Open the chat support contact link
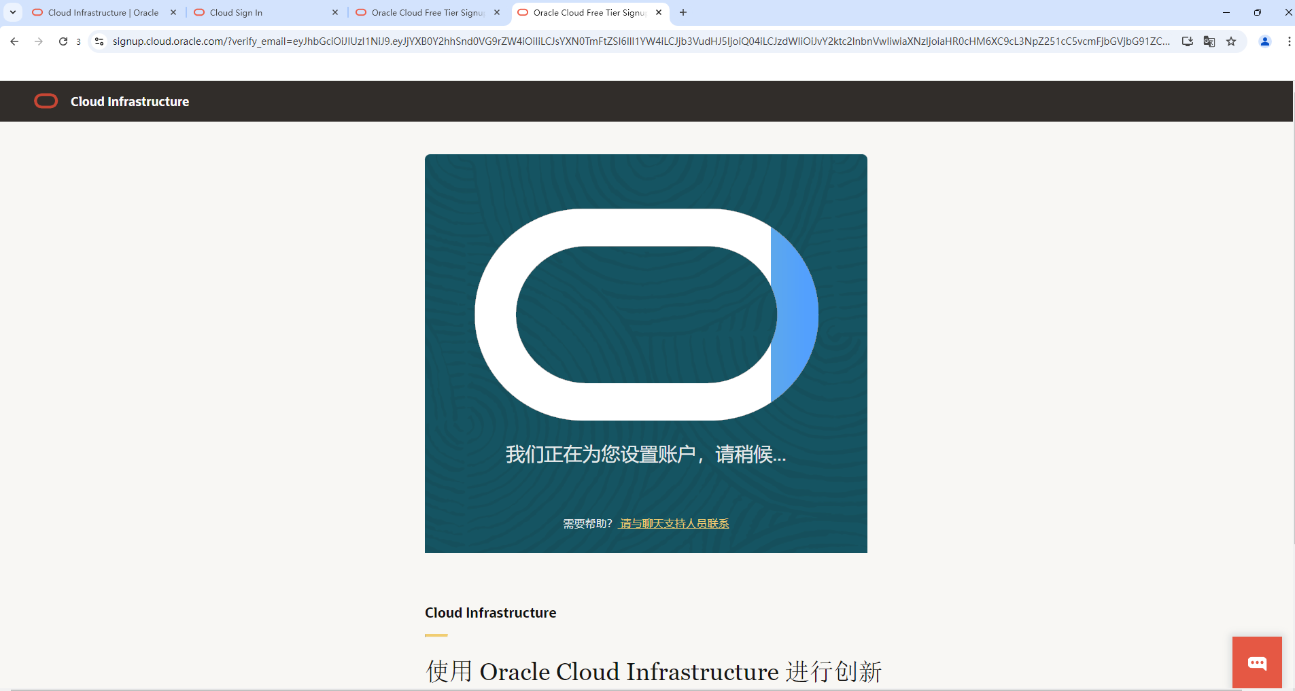 point(674,524)
